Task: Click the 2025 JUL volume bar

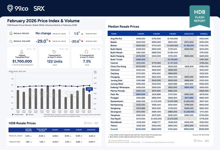Action: [x=48, y=97]
